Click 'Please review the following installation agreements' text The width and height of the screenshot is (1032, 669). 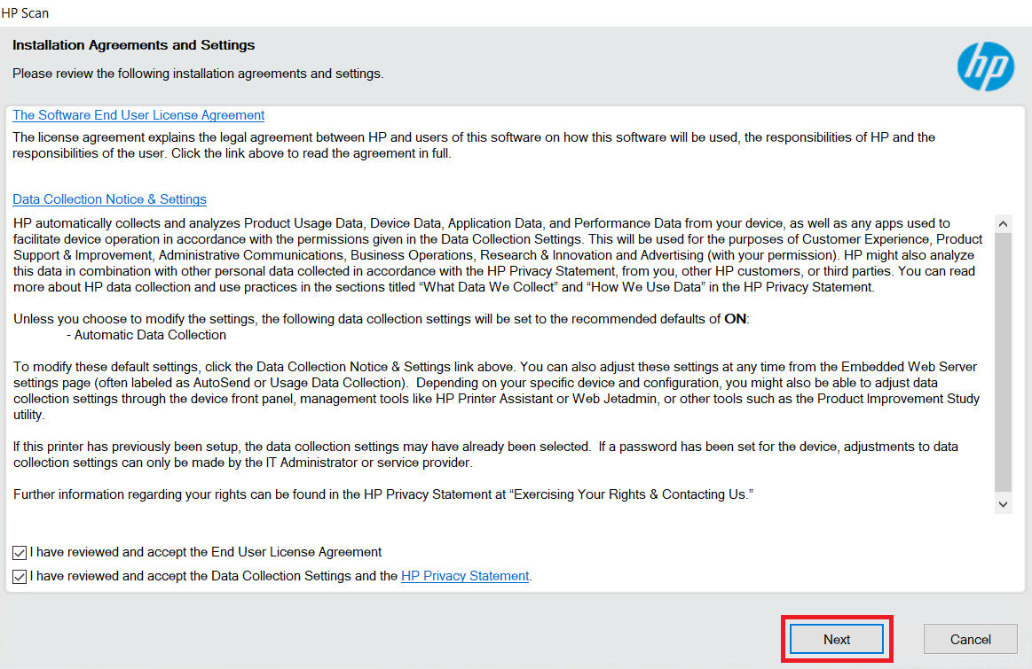point(198,74)
